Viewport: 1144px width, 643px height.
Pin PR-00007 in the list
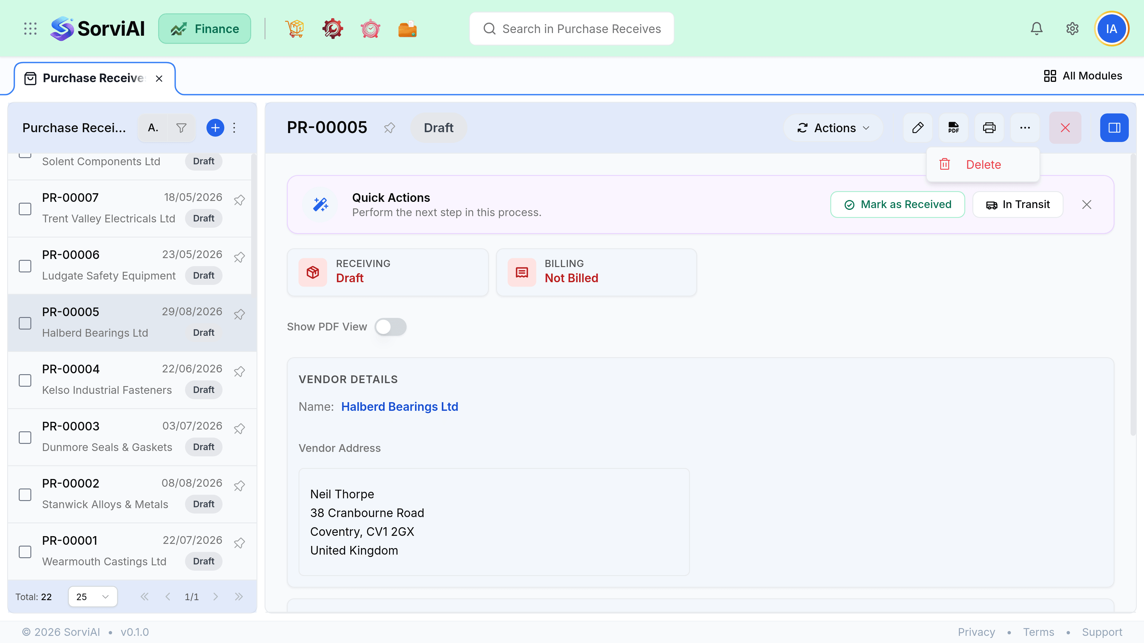pos(239,200)
